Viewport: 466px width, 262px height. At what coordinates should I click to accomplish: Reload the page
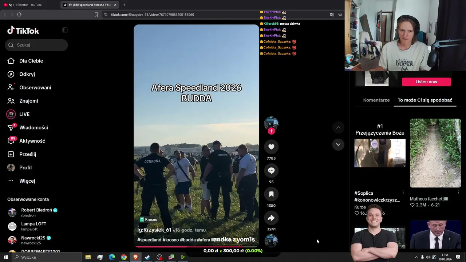pyautogui.click(x=19, y=15)
